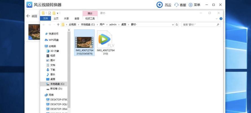This screenshot has width=251, height=113.
Task: Select the FLV file IMG_4067(2764310)
Action: coord(106,43)
